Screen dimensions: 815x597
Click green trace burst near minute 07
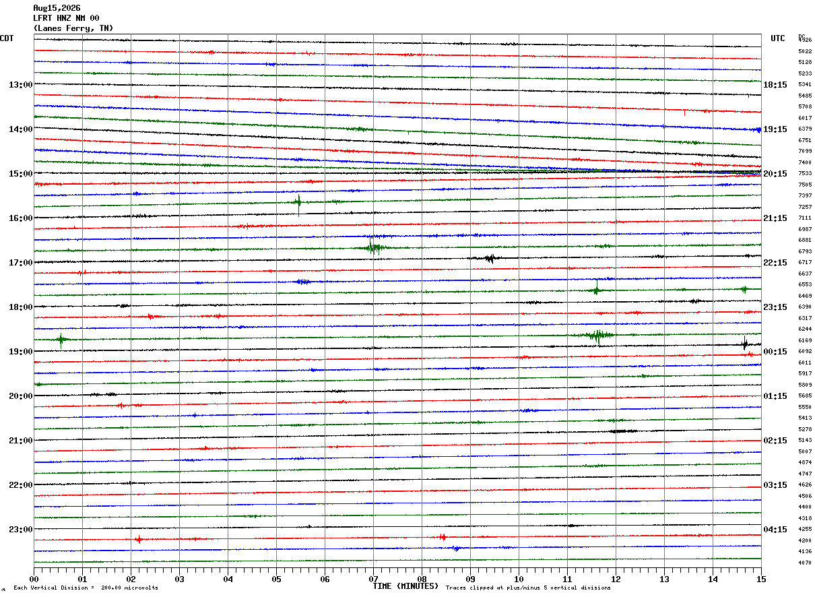pyautogui.click(x=374, y=247)
